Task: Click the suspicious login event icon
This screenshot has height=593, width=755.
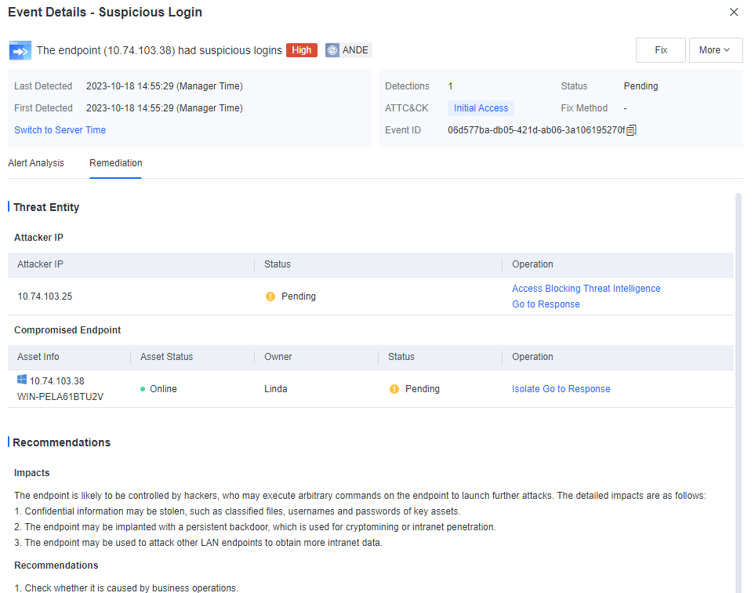Action: click(20, 50)
